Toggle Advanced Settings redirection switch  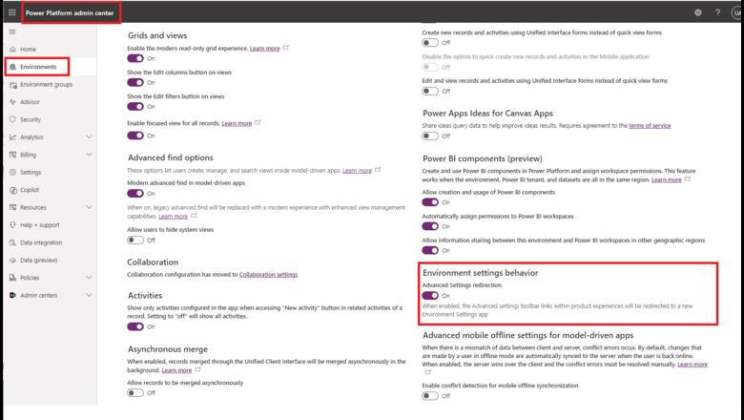[430, 296]
